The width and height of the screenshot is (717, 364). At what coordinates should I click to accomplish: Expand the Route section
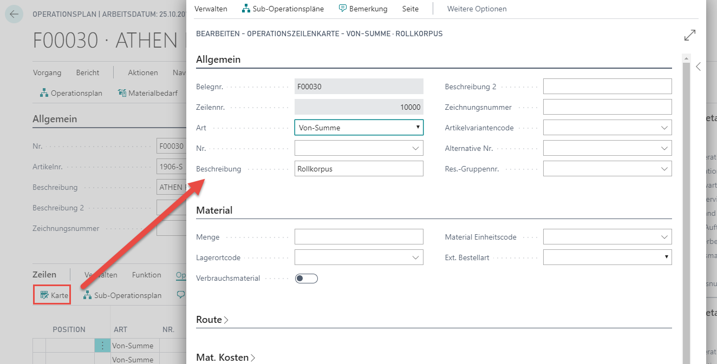click(212, 320)
